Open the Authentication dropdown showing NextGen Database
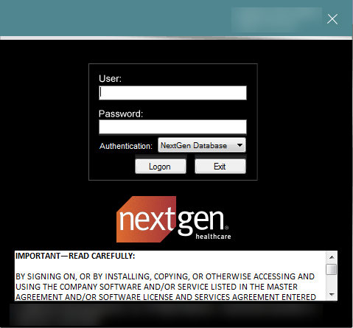 coord(202,145)
